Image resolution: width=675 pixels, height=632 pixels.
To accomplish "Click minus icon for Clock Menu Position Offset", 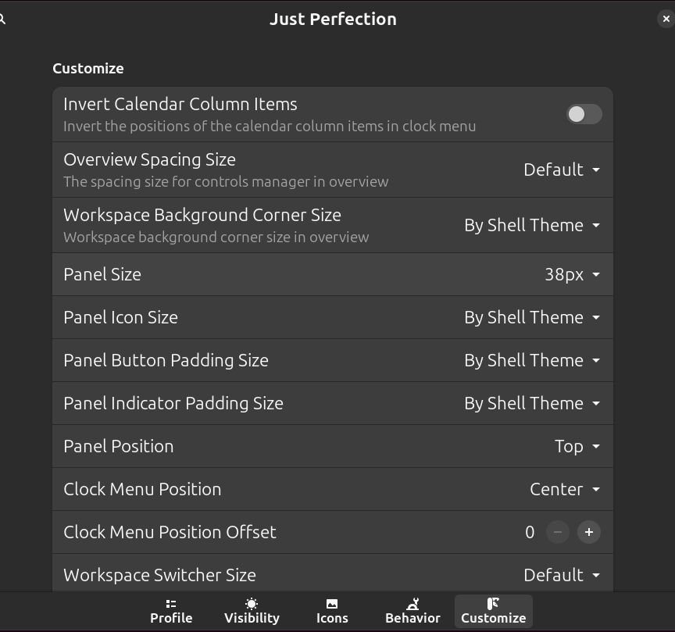I will [558, 532].
